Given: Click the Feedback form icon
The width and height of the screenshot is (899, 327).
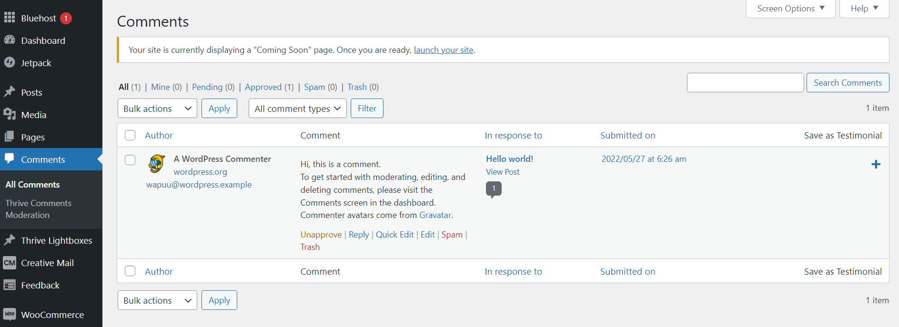Looking at the screenshot, I should point(10,285).
